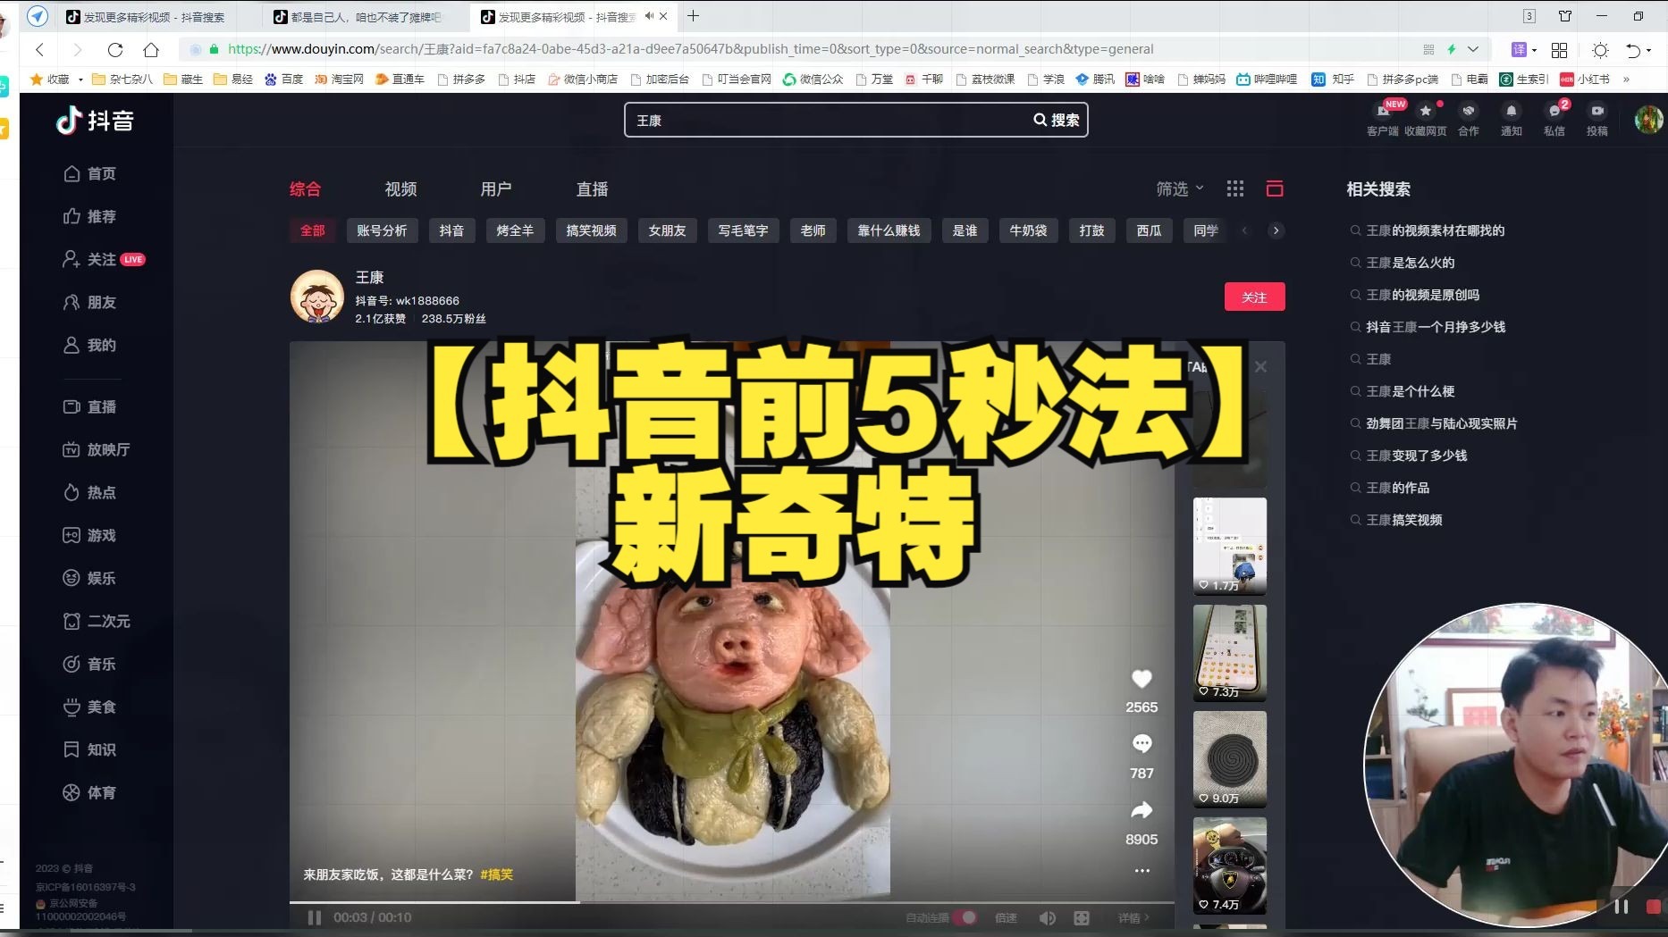This screenshot has width=1668, height=937.
Task: Open 美食 in the sidebar
Action: (89, 707)
